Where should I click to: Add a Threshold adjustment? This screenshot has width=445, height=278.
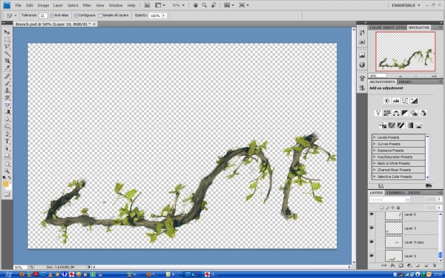pos(400,125)
